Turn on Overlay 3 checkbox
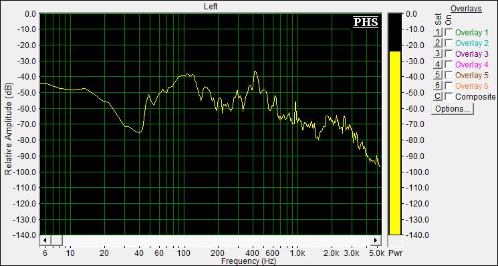The width and height of the screenshot is (498, 266). point(449,53)
